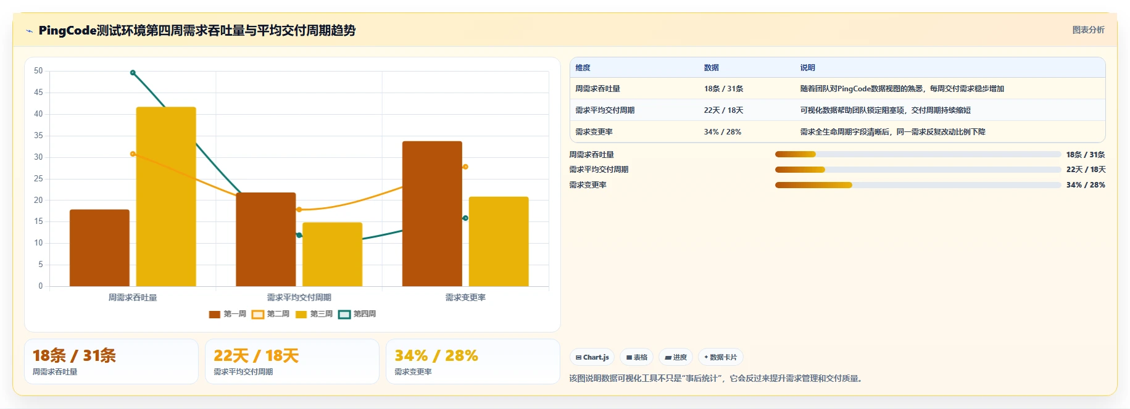
Task: Open the 22天 / 18天 summary card
Action: tap(292, 361)
